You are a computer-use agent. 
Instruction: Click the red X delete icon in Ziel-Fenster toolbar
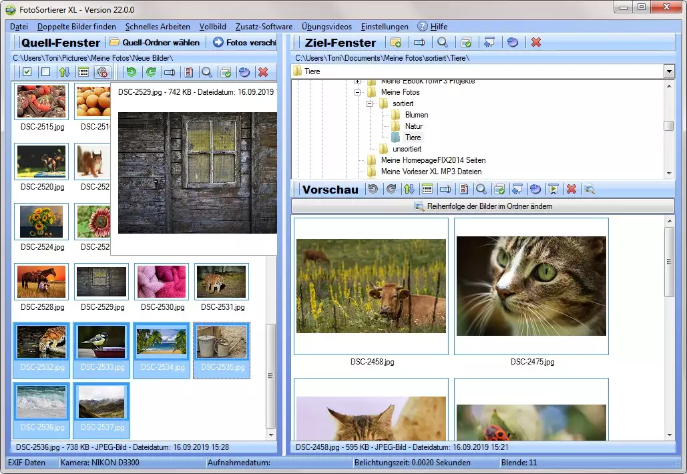(x=535, y=43)
